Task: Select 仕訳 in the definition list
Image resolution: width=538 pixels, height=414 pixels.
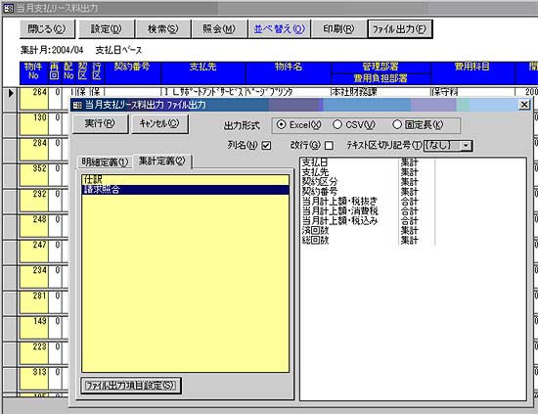Action: click(x=185, y=180)
